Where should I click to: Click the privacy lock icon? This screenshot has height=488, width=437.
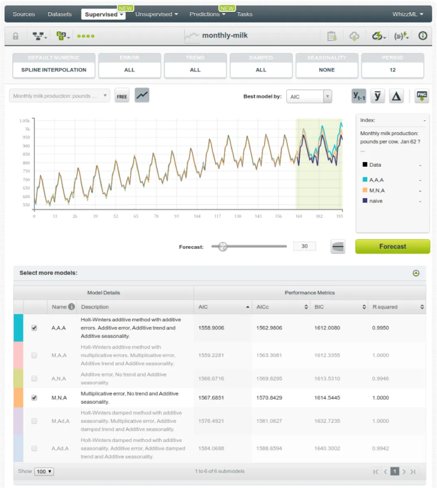[x=15, y=36]
